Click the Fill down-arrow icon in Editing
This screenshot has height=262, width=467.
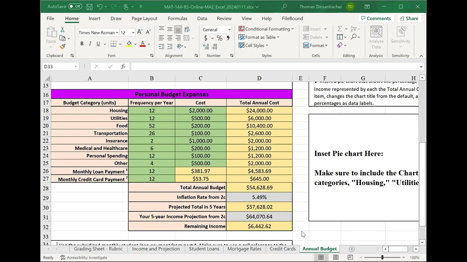click(340, 37)
